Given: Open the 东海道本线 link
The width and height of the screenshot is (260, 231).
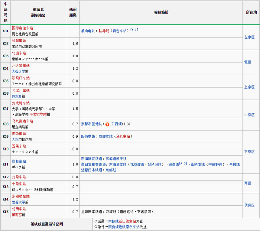Looking at the screenshot, I should point(118,165).
